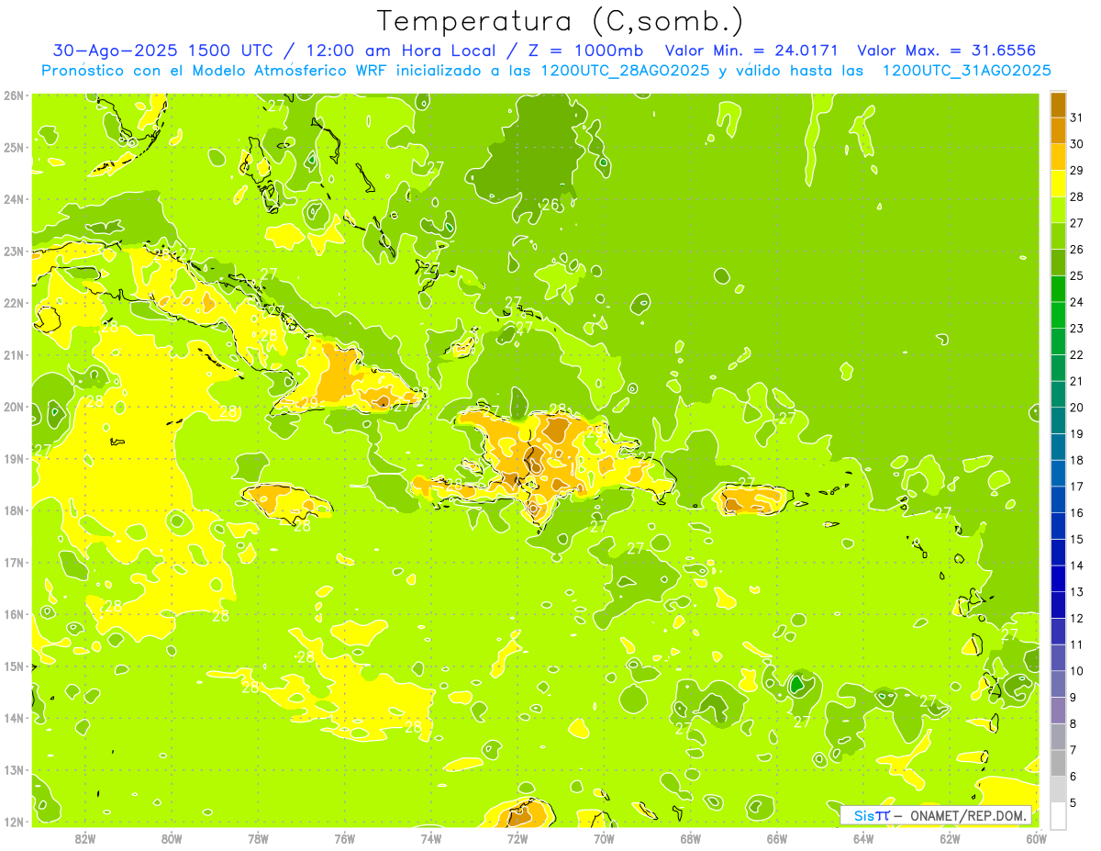This screenshot has width=1101, height=851.
Task: Click the "19N" latitude axis label
Action: coord(14,458)
